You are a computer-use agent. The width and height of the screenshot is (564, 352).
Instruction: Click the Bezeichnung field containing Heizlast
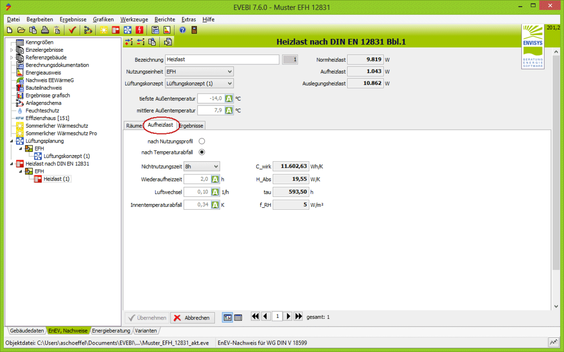pos(222,60)
